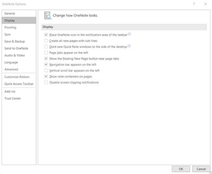Click the Cancel button

pyautogui.click(x=201, y=169)
